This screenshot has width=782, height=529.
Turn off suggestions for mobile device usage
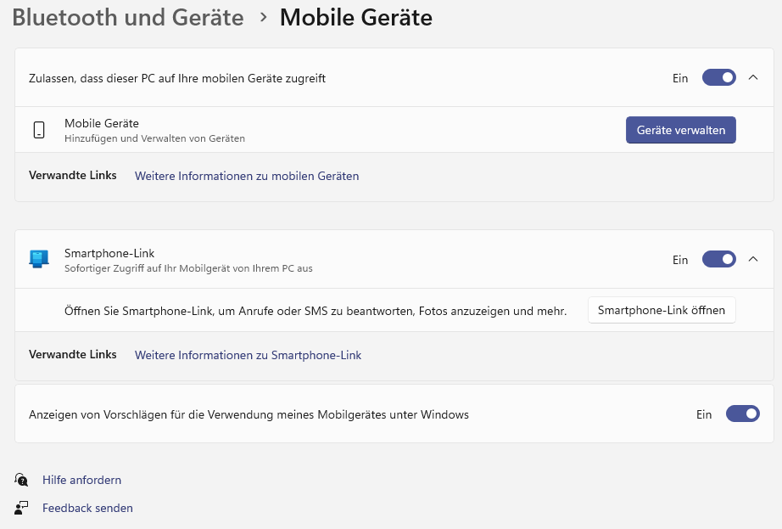742,414
